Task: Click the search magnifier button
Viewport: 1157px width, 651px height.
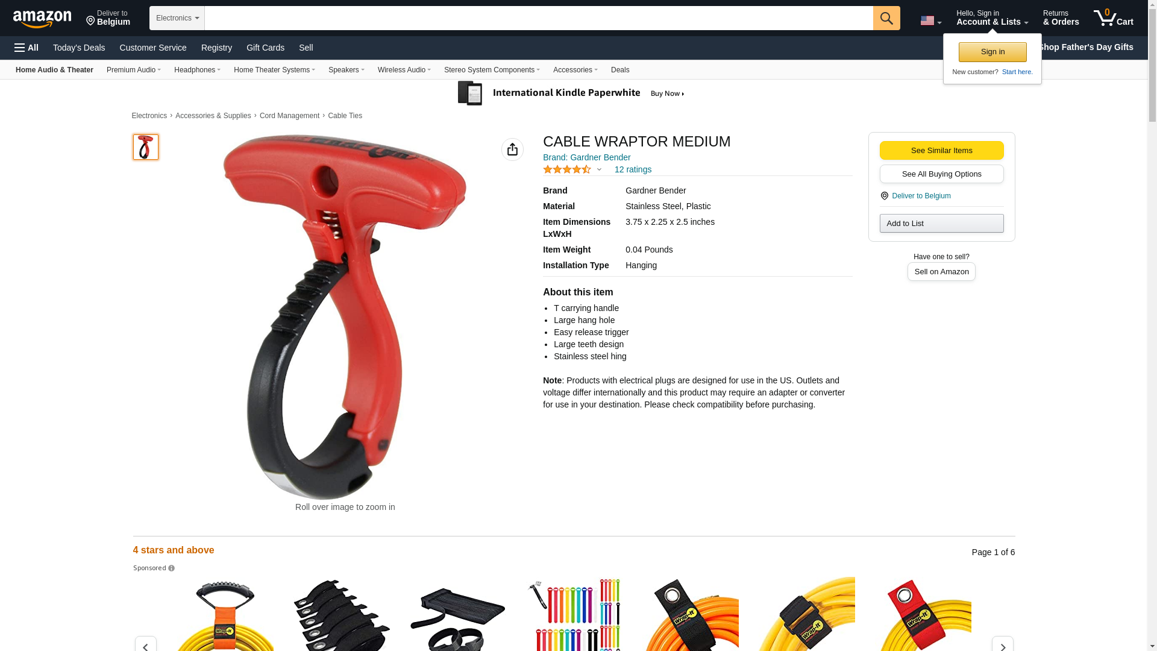Action: click(886, 18)
